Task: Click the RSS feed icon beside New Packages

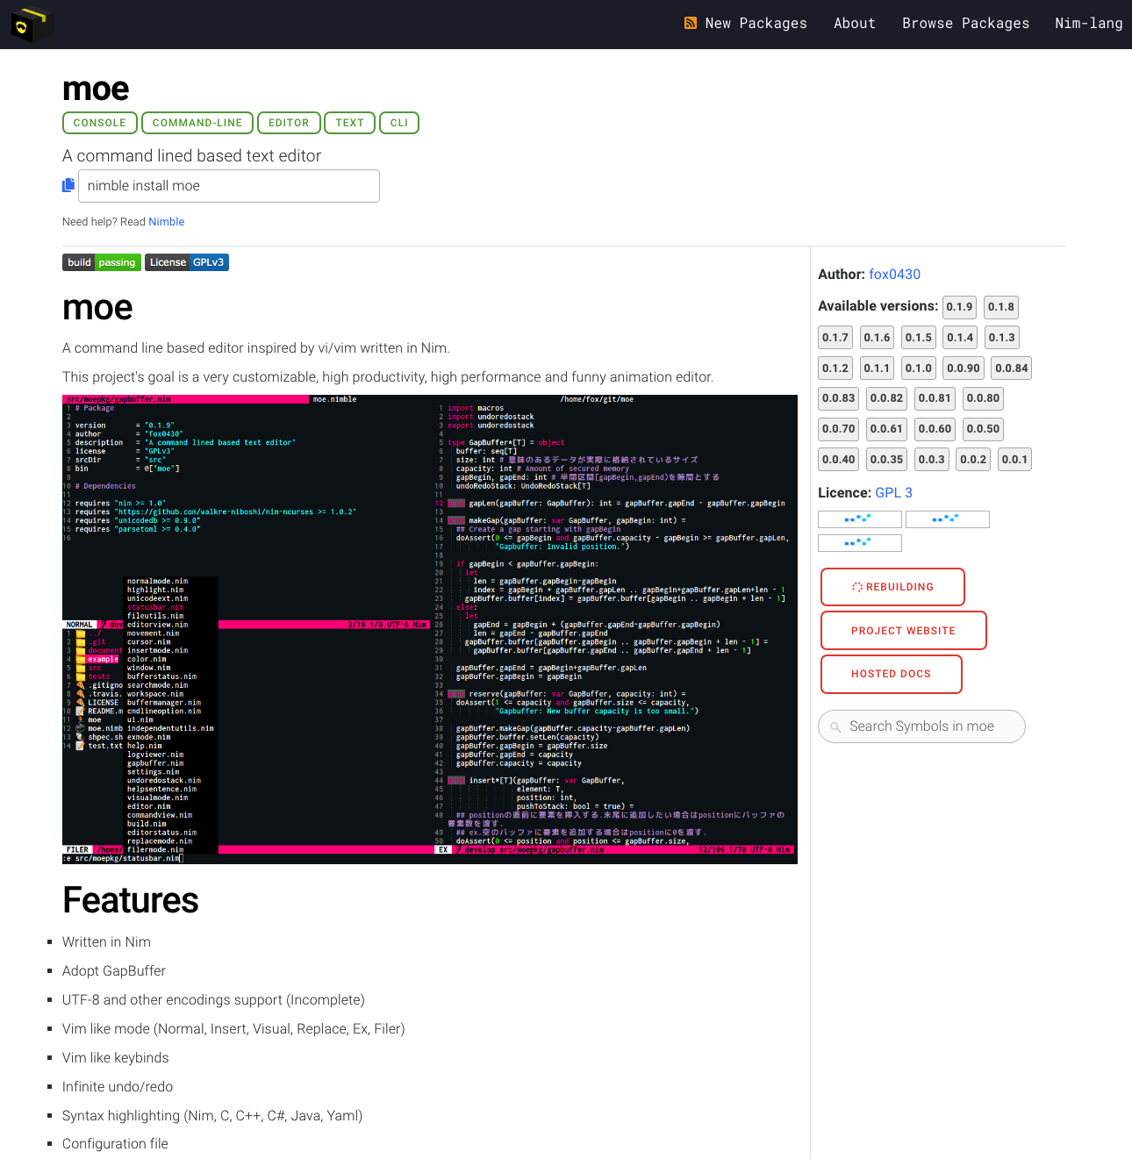Action: coord(691,24)
